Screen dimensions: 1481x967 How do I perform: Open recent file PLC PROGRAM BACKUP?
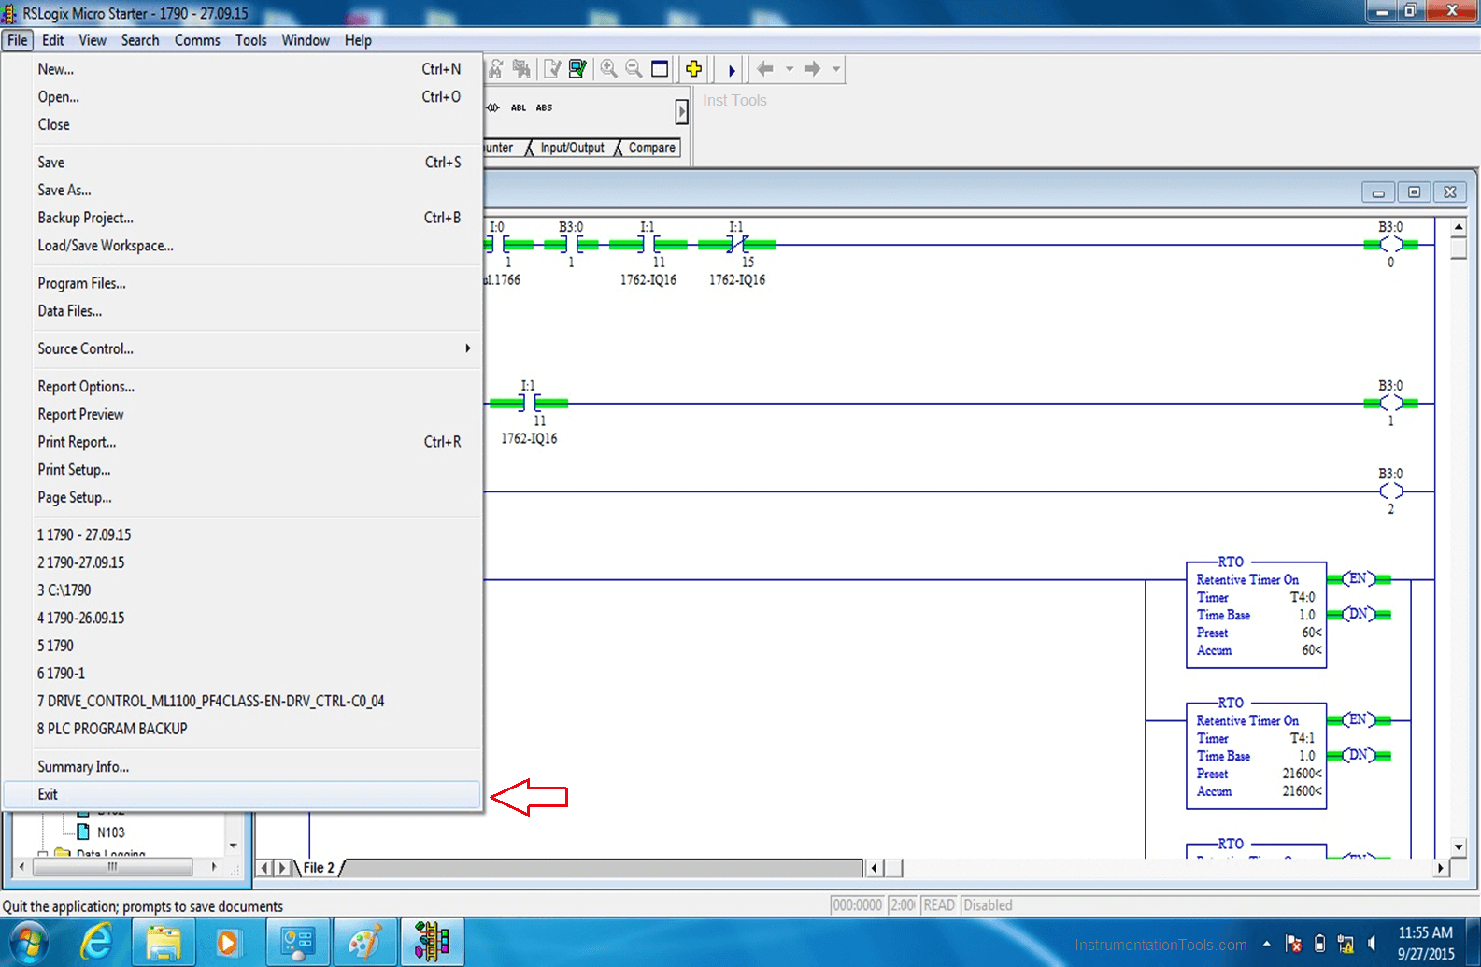[243, 729]
